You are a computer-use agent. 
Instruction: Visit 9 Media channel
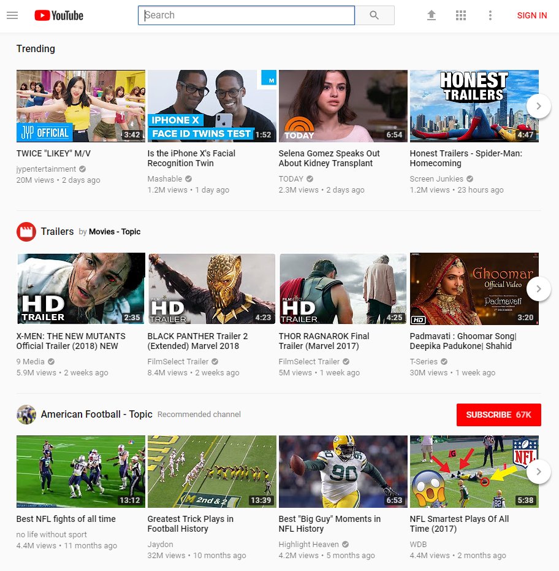pos(31,362)
